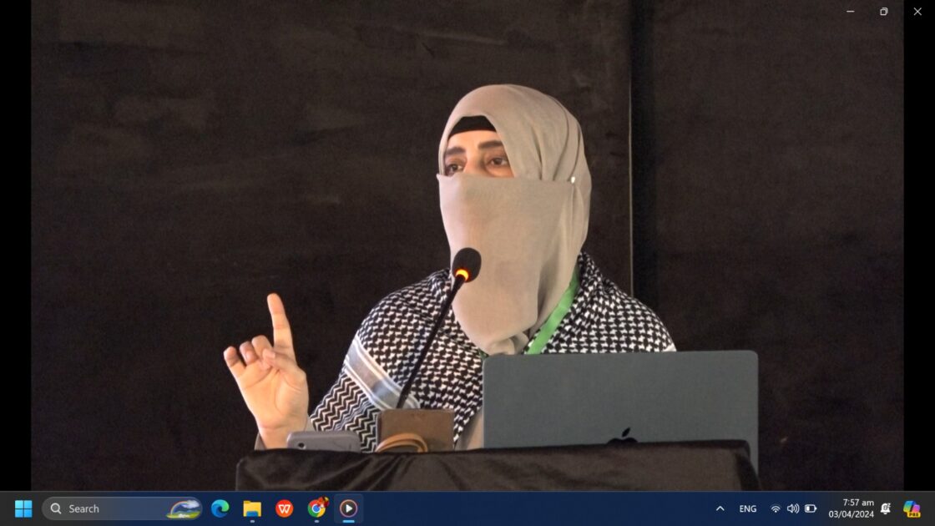This screenshot has width=935, height=526.
Task: Expand the hidden system tray icons chevron
Action: (720, 508)
